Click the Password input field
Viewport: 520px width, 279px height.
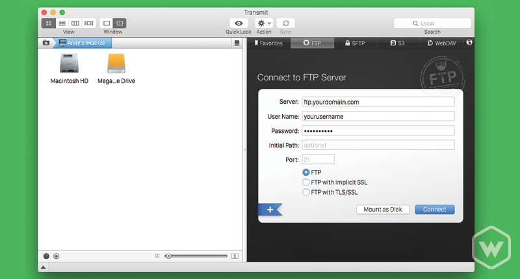(378, 130)
